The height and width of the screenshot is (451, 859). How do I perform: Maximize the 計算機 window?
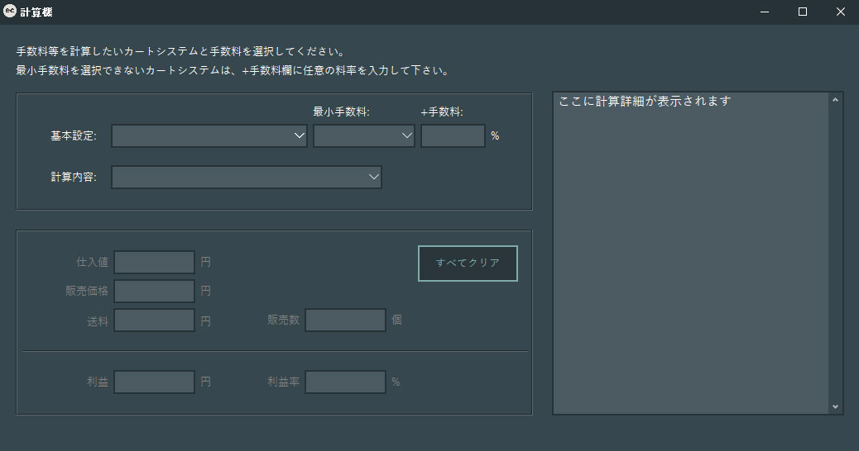click(802, 12)
